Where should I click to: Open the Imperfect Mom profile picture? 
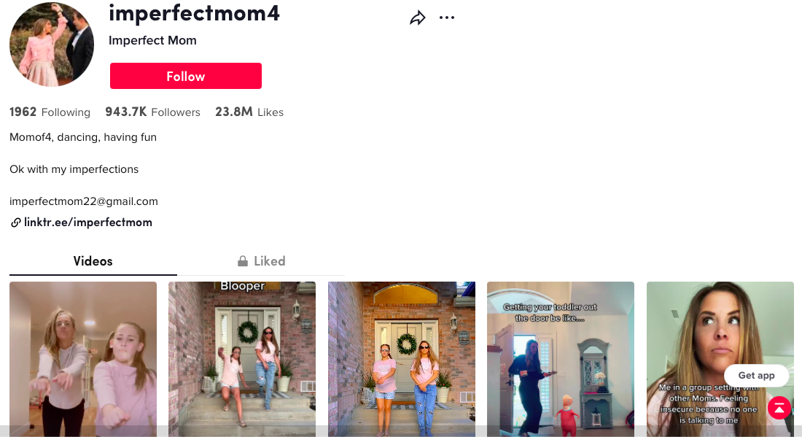[x=52, y=44]
